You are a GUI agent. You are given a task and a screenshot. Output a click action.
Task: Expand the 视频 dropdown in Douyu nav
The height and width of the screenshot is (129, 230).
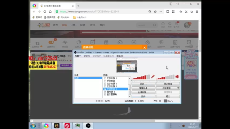83,25
